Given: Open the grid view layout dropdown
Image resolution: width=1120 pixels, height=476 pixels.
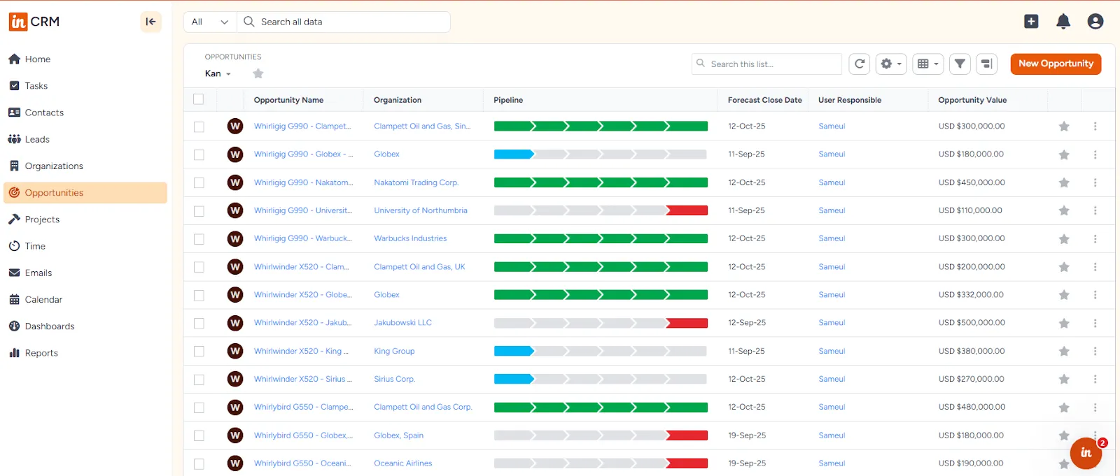Looking at the screenshot, I should (927, 64).
